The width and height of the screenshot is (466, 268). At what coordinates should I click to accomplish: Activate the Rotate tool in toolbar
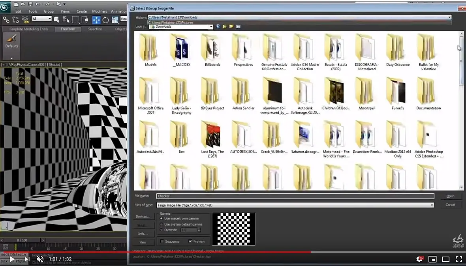pos(106,20)
